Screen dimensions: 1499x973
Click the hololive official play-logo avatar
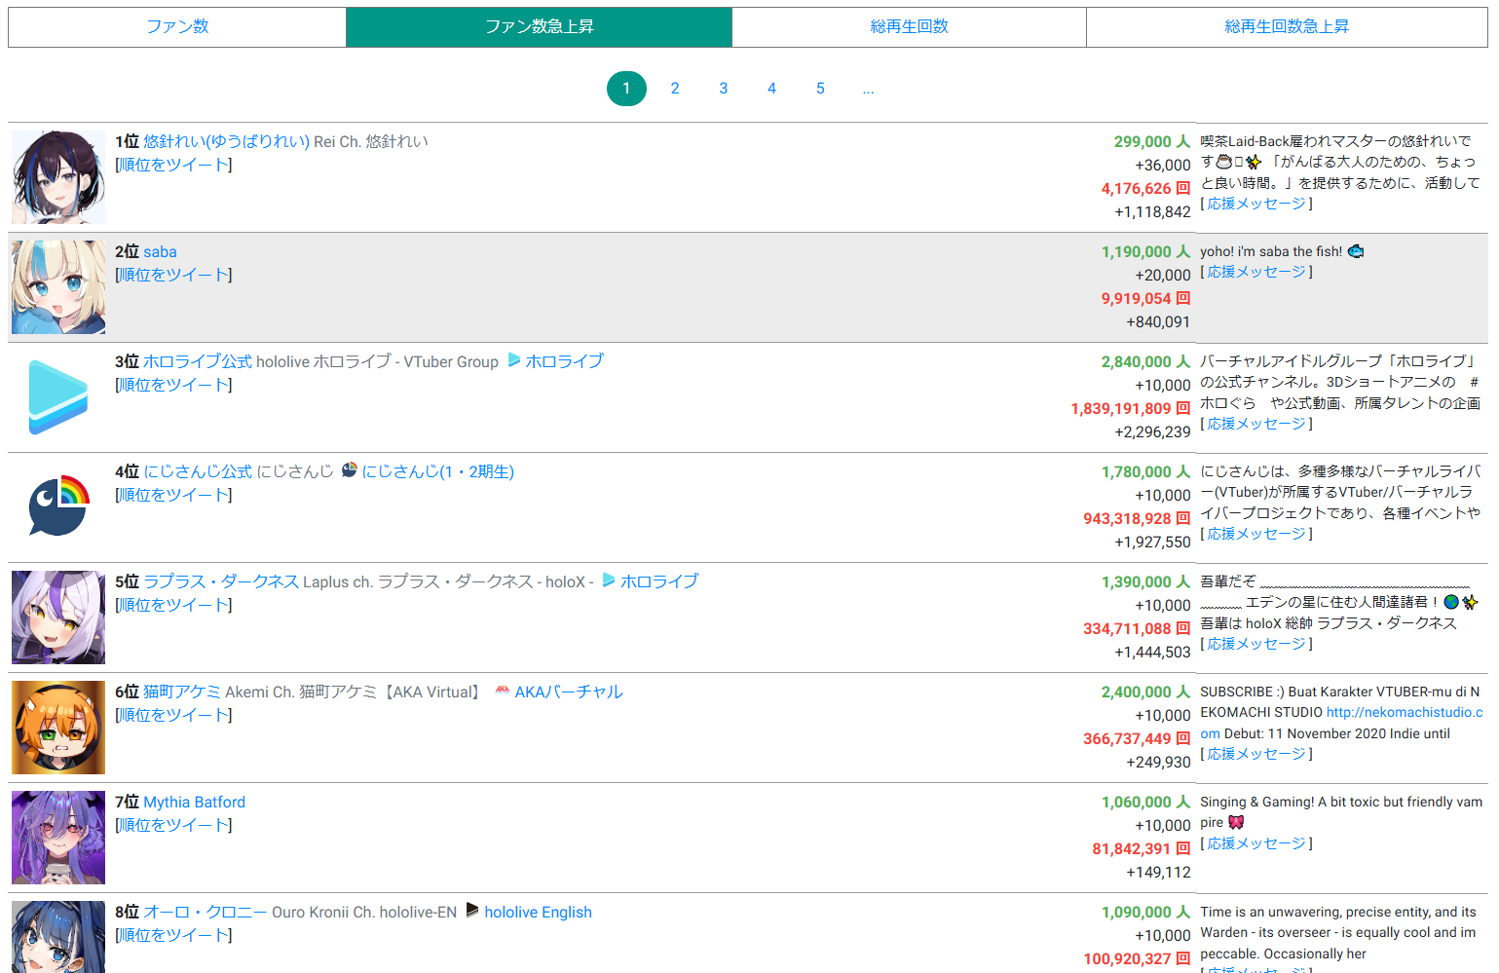pyautogui.click(x=58, y=397)
